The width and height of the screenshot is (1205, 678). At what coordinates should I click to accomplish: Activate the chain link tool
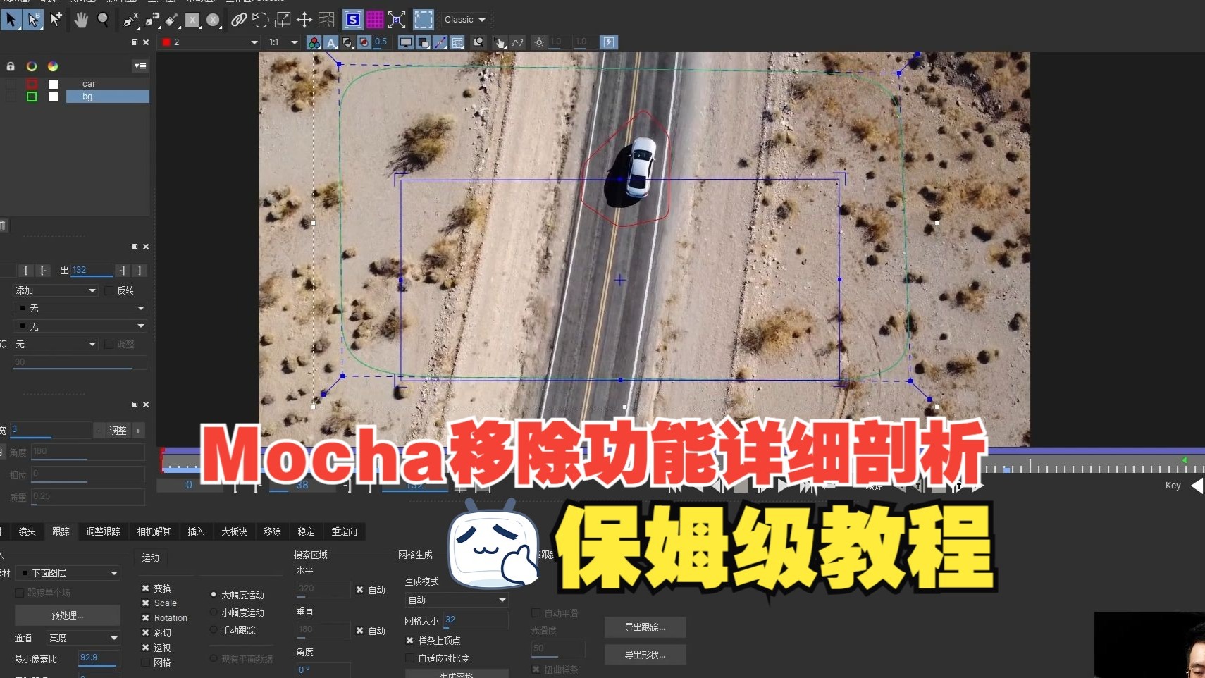coord(240,20)
